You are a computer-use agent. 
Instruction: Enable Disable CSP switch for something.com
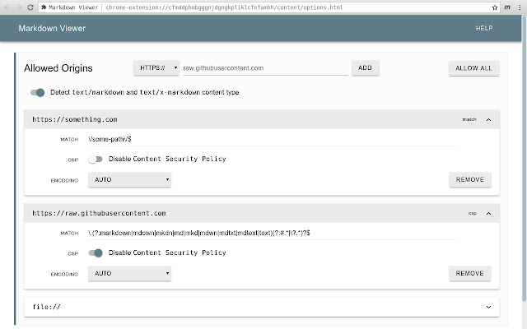click(x=96, y=159)
